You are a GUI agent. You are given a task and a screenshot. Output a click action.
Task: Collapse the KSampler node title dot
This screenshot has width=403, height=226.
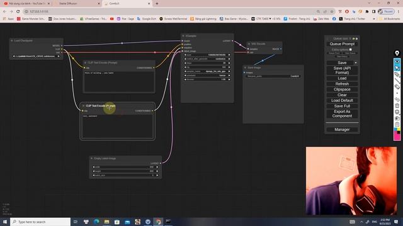[x=183, y=36]
